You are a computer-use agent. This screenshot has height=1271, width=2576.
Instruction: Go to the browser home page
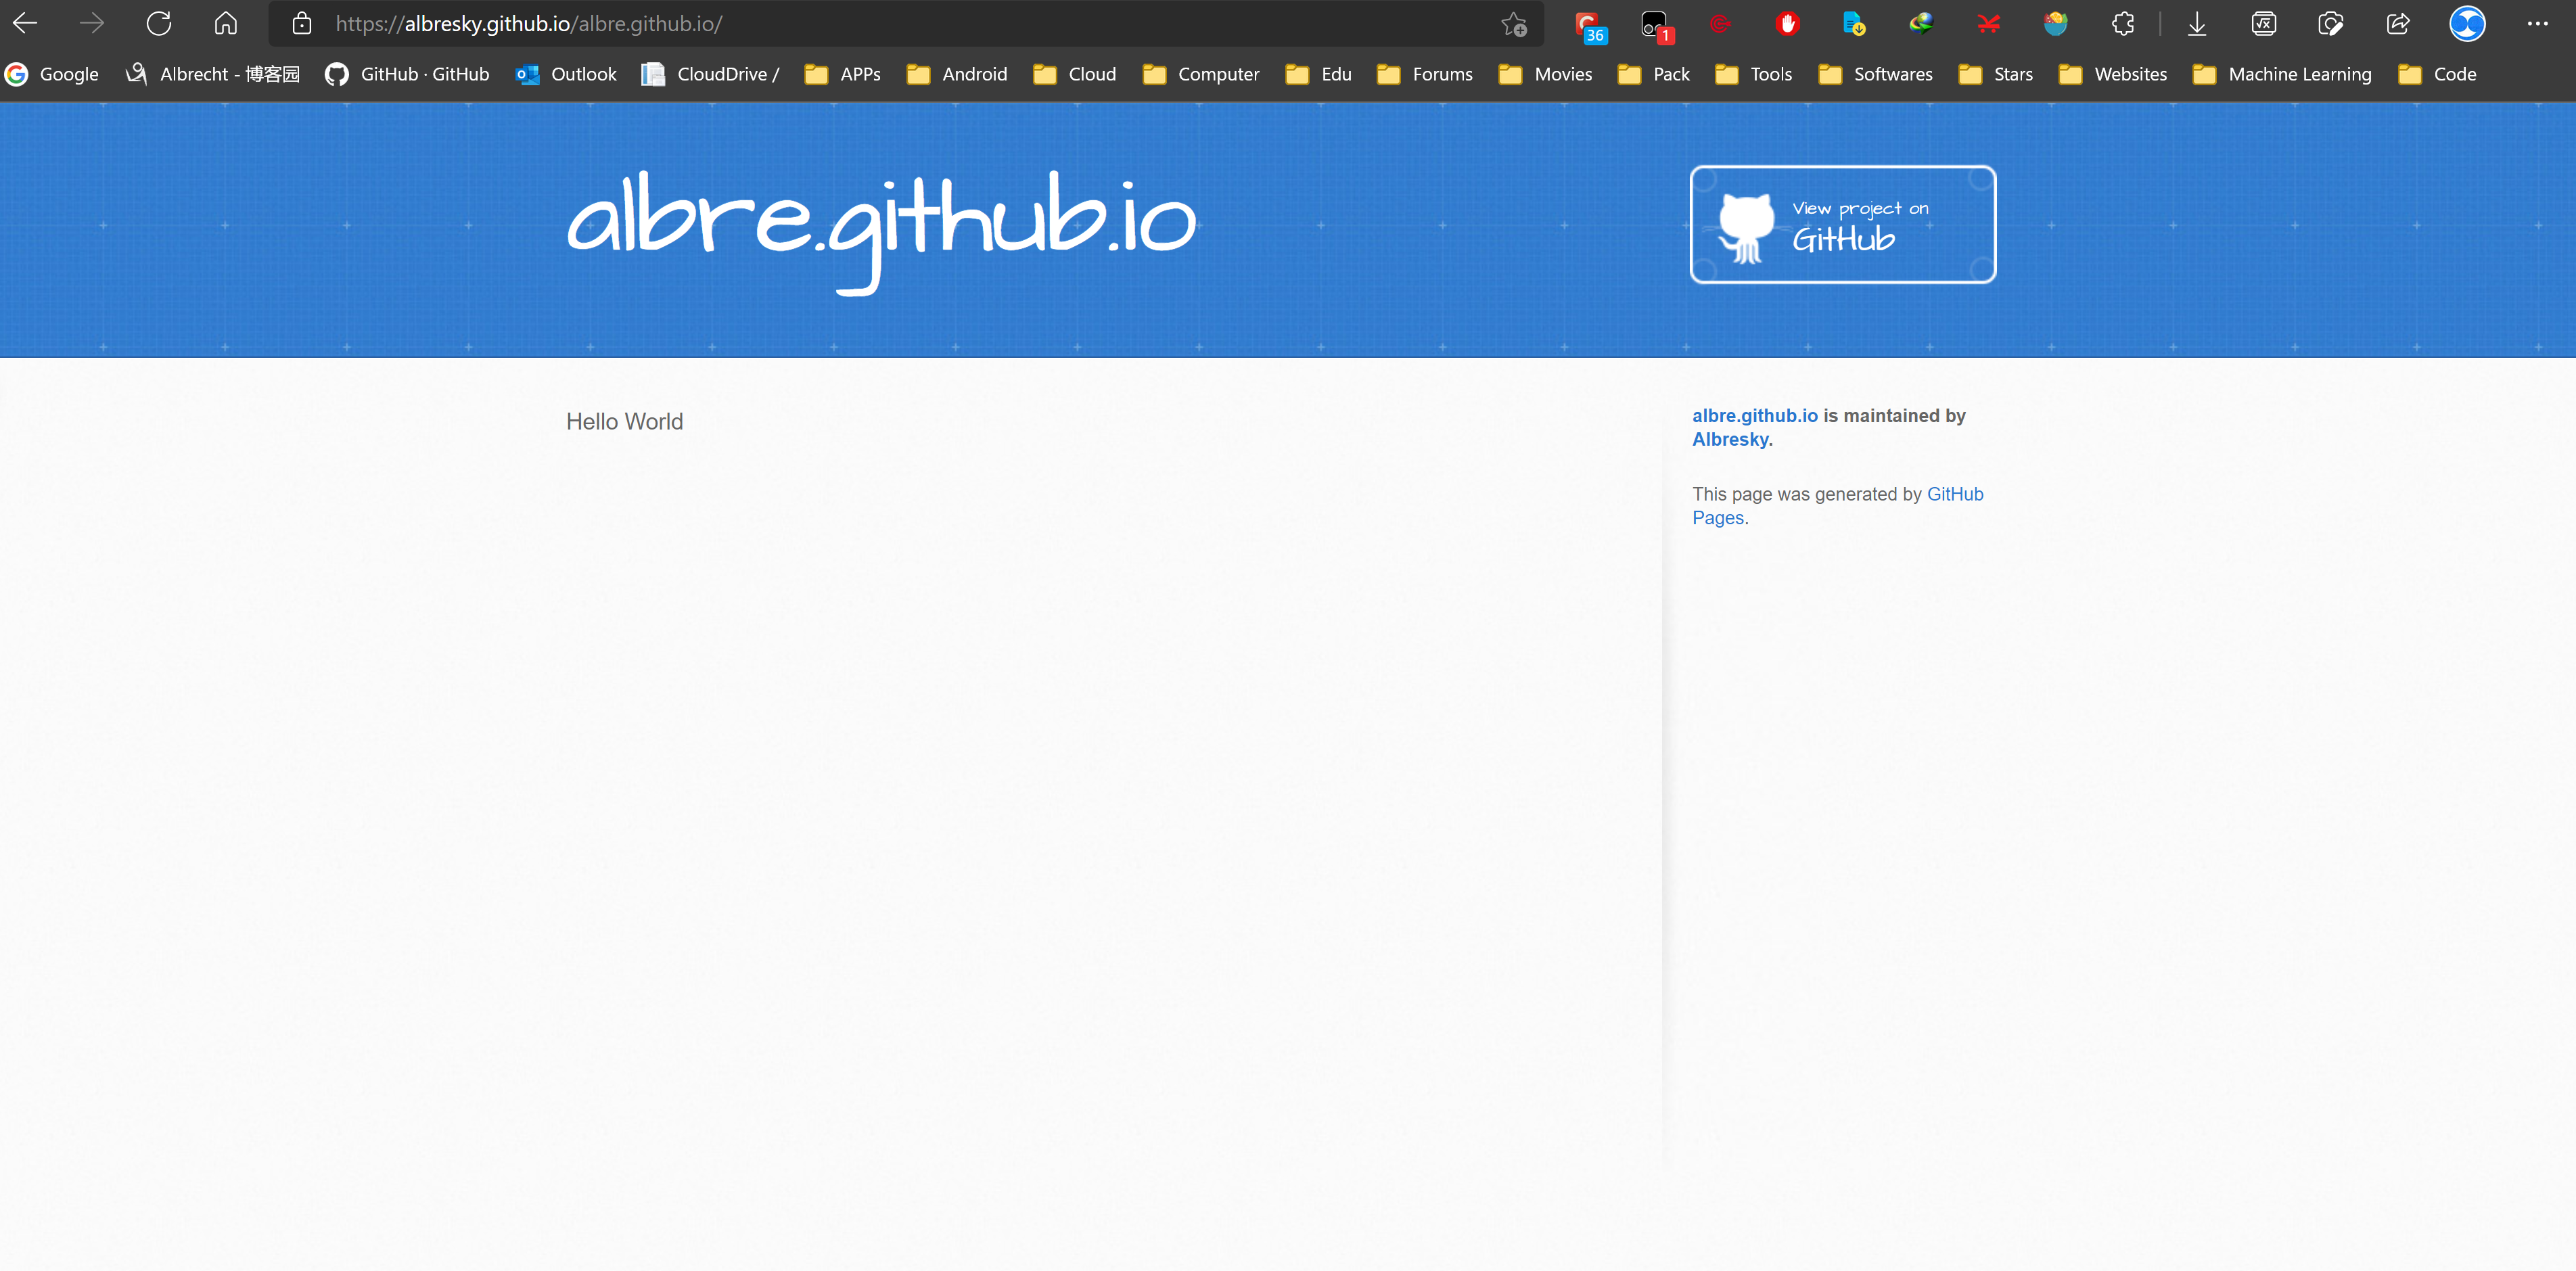226,24
